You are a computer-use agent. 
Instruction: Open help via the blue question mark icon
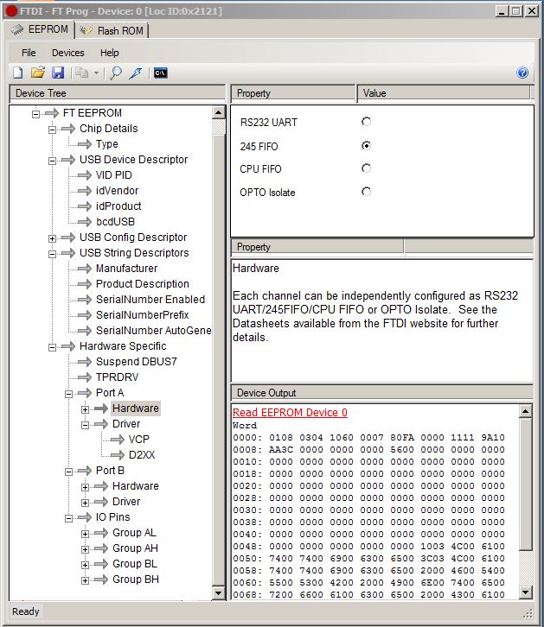pyautogui.click(x=522, y=73)
